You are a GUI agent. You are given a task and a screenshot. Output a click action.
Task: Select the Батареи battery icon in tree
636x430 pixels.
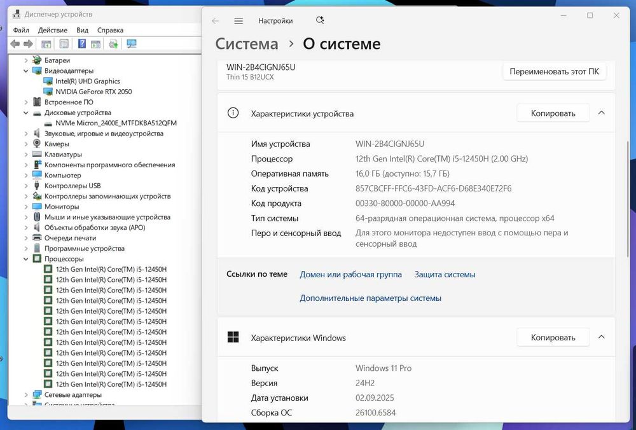click(x=37, y=60)
